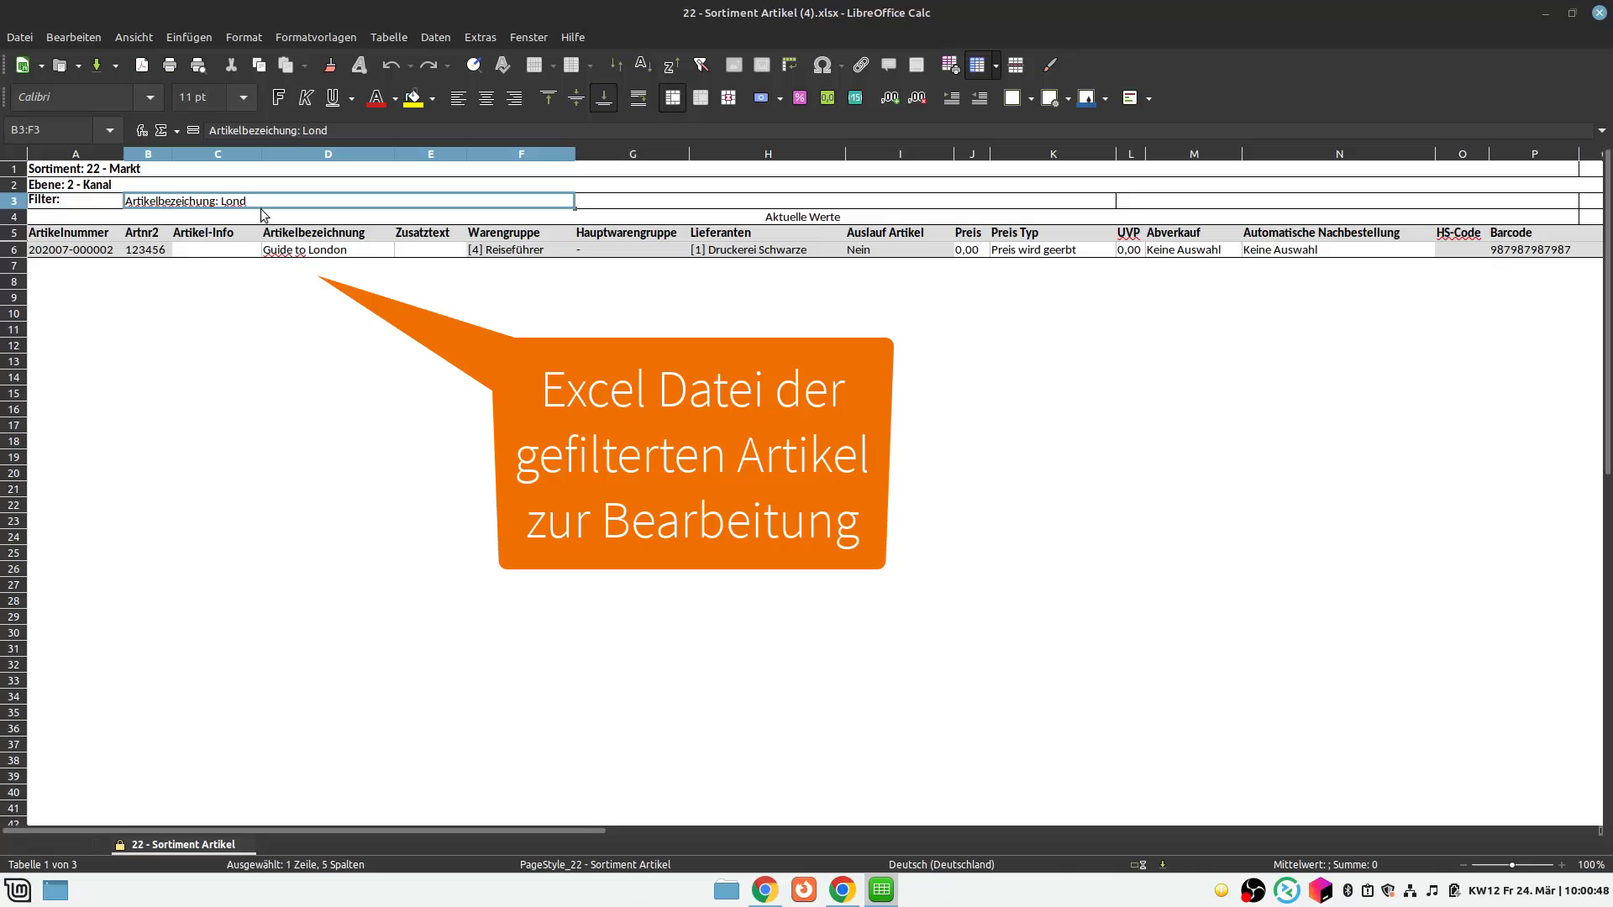Open the Formatvorlagen menu
1613x907 pixels.
tap(316, 37)
